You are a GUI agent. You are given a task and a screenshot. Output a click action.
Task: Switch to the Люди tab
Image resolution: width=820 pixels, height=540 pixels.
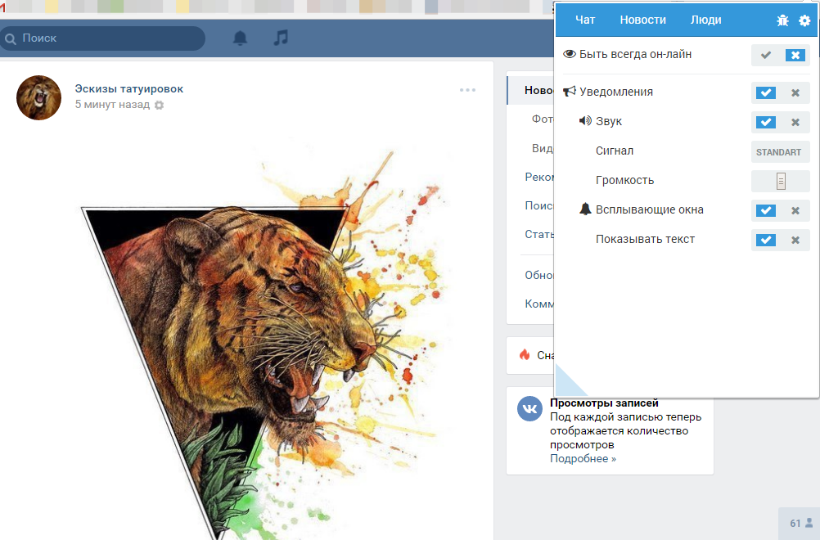705,20
